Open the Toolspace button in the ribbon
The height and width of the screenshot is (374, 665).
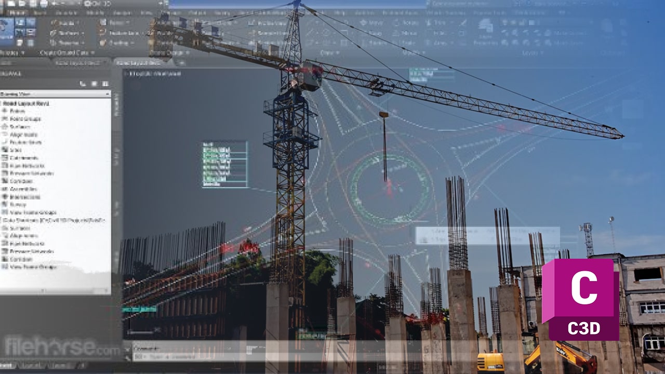pyautogui.click(x=6, y=31)
